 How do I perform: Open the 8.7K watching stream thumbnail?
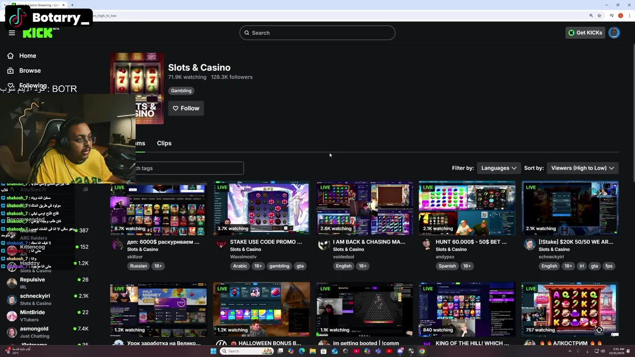[158, 208]
